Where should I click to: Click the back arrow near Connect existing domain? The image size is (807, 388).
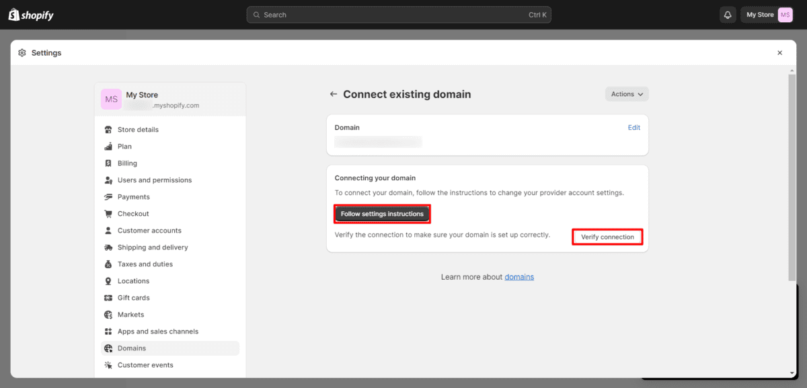pos(334,94)
